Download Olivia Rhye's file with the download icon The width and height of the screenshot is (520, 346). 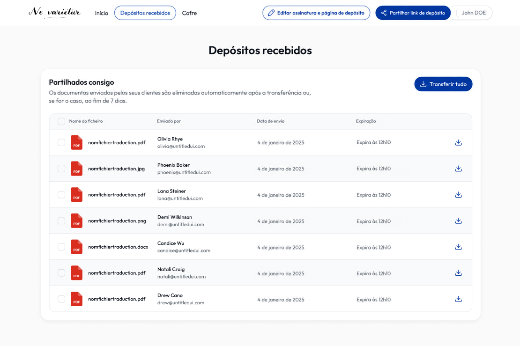pos(458,142)
